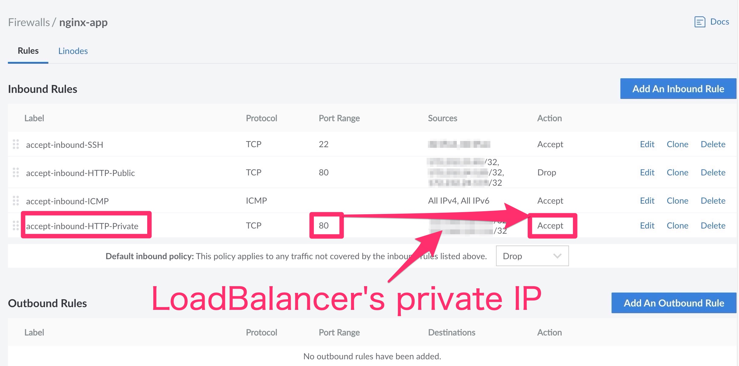Viewport: 739px width, 366px height.
Task: Delete the accept-inbound-HTTP-Public rule
Action: pos(713,172)
